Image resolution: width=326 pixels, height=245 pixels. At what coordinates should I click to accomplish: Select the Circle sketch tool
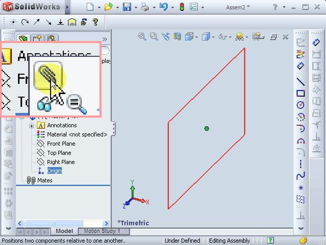[x=301, y=105]
